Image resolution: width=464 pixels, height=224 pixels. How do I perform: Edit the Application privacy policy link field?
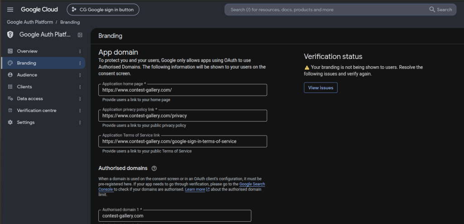tap(183, 116)
